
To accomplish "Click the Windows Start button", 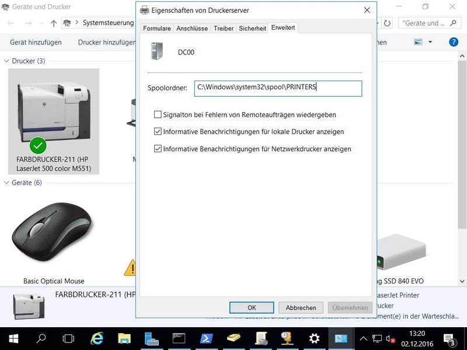I will (x=13, y=339).
